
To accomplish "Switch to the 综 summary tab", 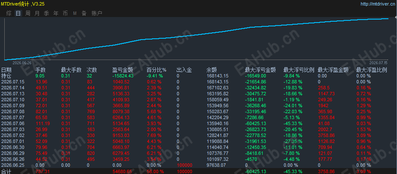I will coord(9,13).
